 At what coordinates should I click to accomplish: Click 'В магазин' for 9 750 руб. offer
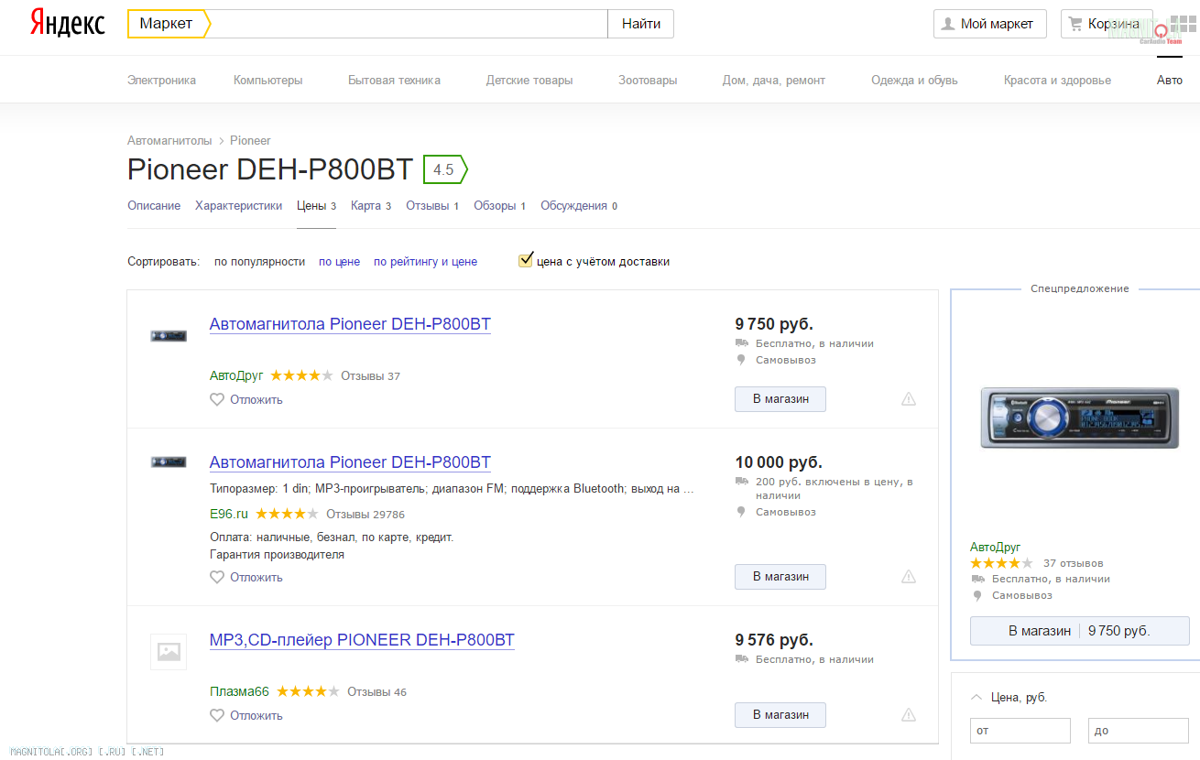[780, 399]
